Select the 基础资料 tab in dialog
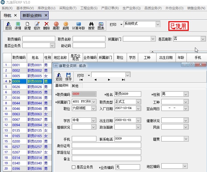This screenshot has width=207, height=172. 62,85
